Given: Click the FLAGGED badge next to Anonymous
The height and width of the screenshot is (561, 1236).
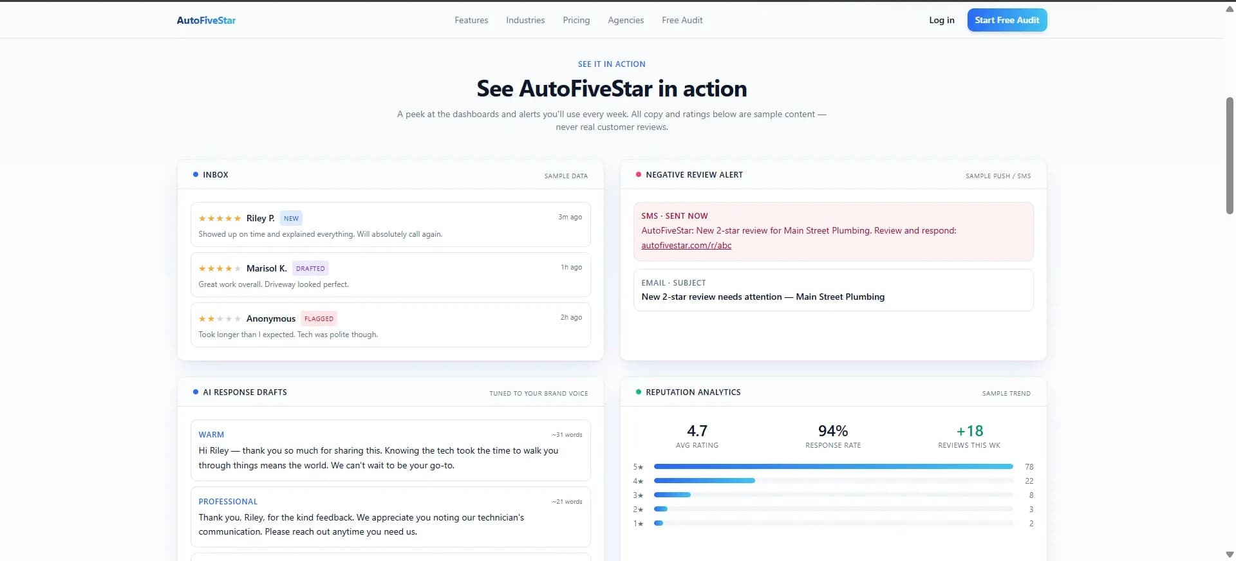Looking at the screenshot, I should (x=319, y=318).
